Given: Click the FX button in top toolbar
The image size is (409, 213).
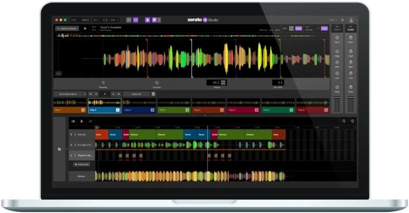Looking at the screenshot, I should point(129,20).
